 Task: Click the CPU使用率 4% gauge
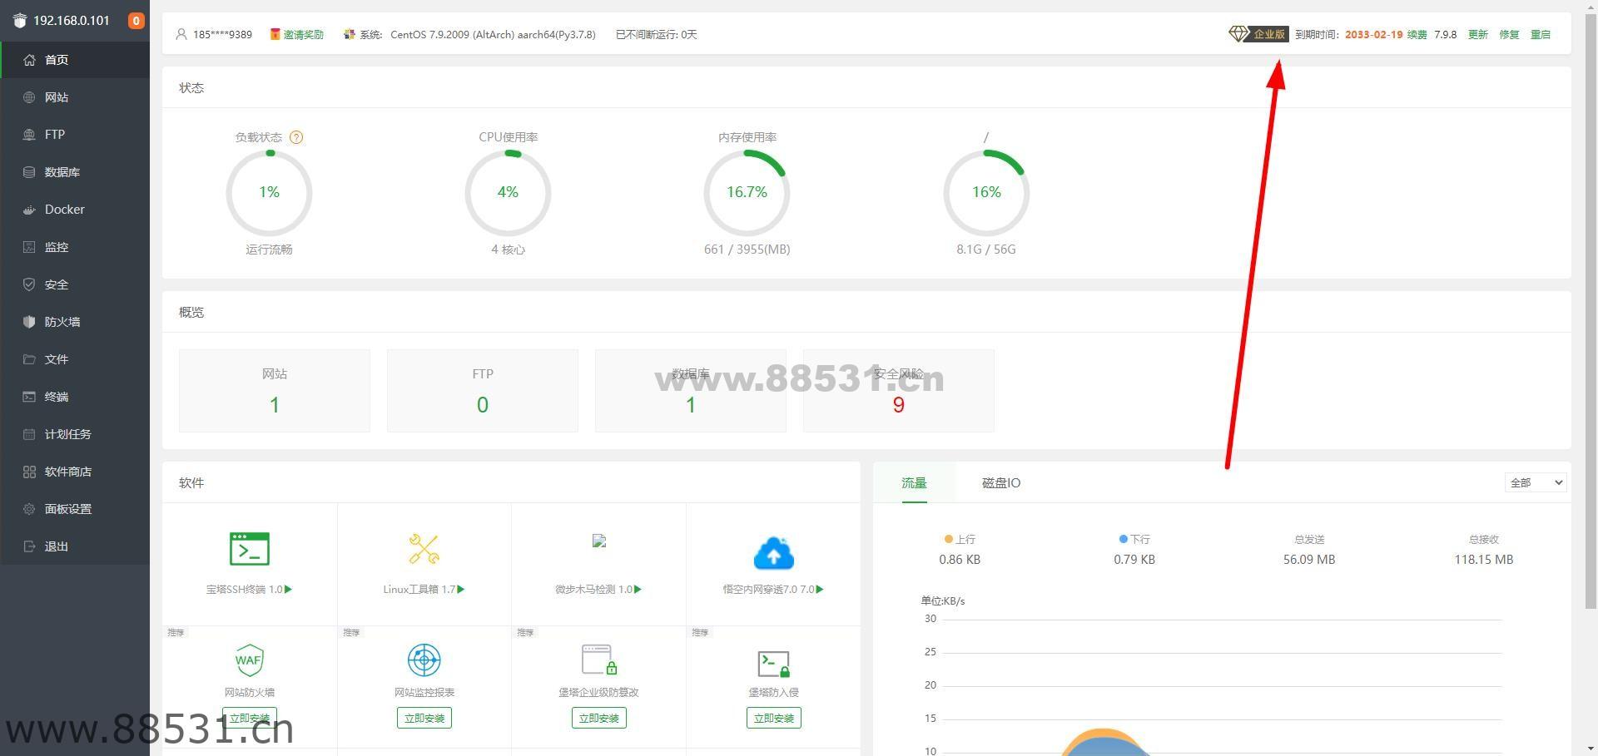pos(508,193)
